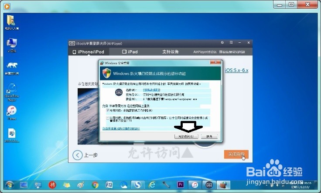
Task: Open the firewall brick taskbar icon
Action: [223, 185]
